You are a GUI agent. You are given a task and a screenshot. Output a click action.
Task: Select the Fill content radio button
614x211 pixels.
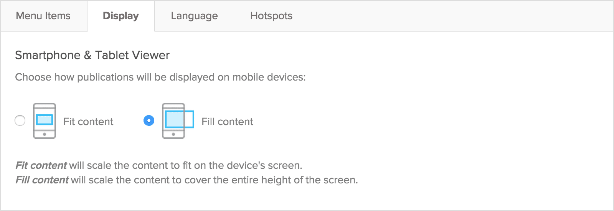pyautogui.click(x=149, y=120)
